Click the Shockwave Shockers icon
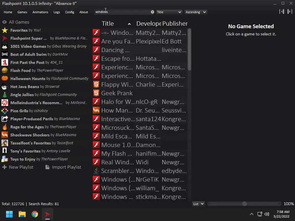 coord(5,135)
